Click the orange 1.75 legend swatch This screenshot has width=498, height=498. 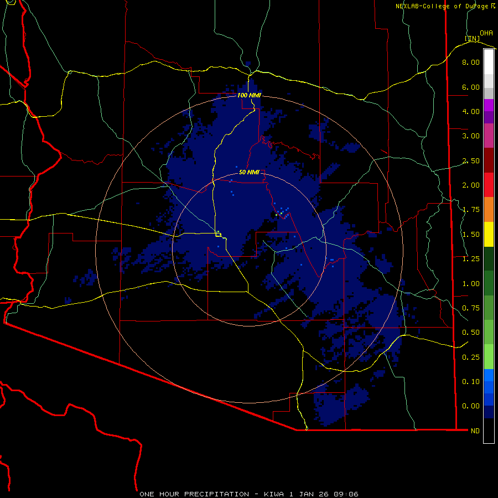[x=489, y=209]
